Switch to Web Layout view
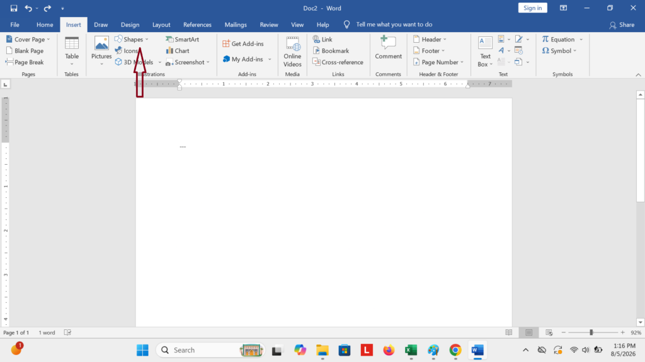The width and height of the screenshot is (645, 362). (549, 332)
